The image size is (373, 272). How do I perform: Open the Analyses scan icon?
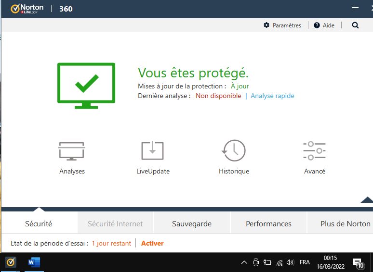pos(72,151)
